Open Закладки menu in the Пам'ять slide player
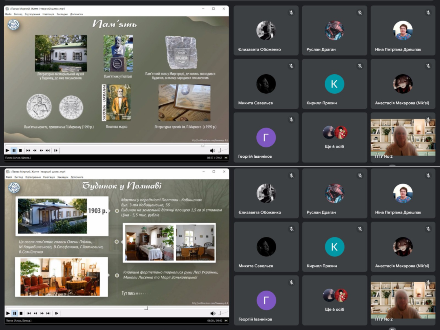Viewport: 440px width, 330px height. click(x=62, y=14)
